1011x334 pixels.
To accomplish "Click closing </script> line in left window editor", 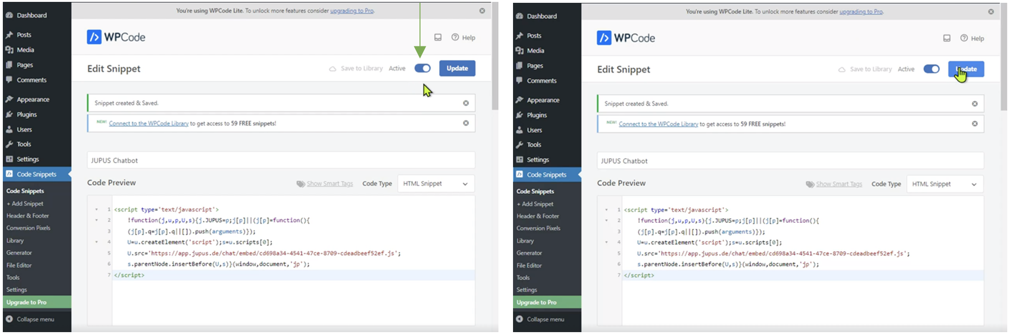I will [x=293, y=275].
